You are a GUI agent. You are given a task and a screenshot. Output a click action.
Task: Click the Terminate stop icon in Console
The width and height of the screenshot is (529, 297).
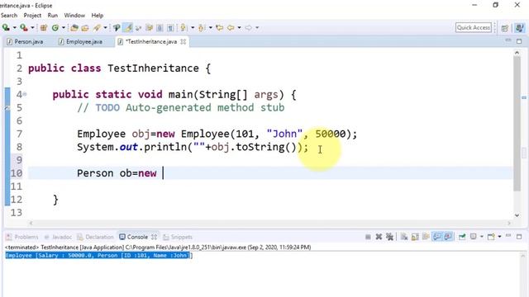tap(368, 237)
